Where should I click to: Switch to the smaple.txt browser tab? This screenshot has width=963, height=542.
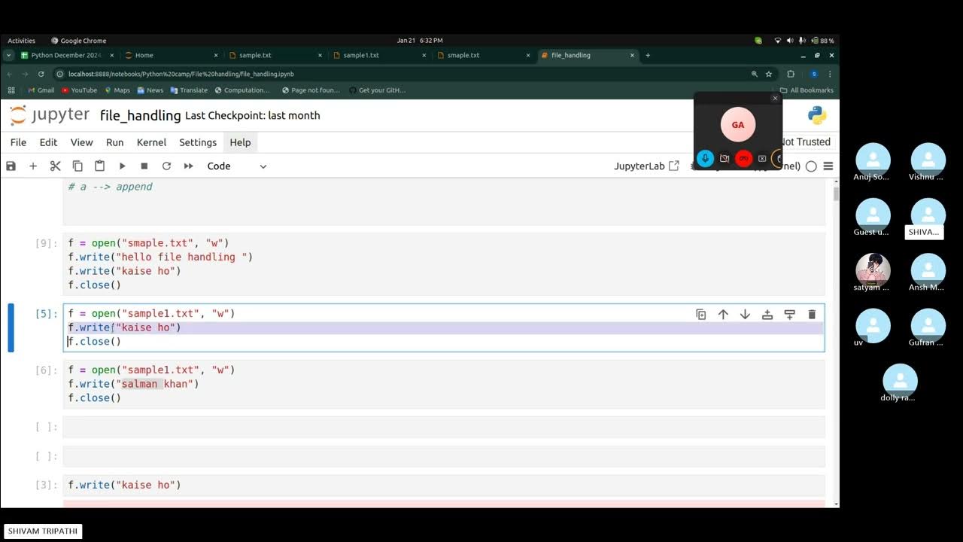pos(484,55)
